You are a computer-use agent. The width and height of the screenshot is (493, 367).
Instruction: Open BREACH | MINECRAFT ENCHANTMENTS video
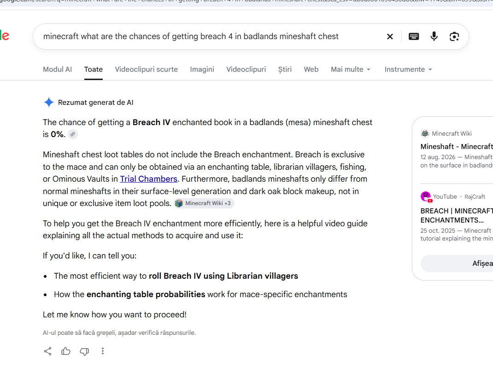(x=457, y=215)
